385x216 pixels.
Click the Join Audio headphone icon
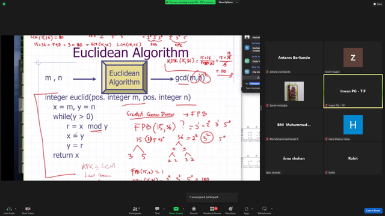tap(9, 209)
